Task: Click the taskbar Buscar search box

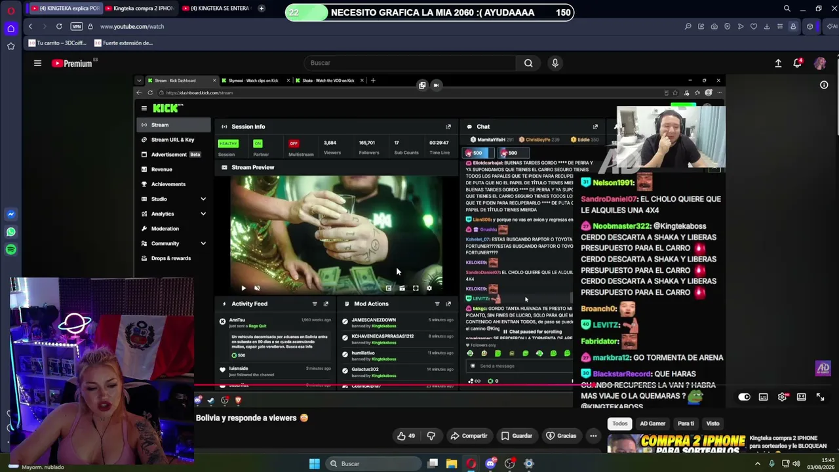Action: [373, 463]
